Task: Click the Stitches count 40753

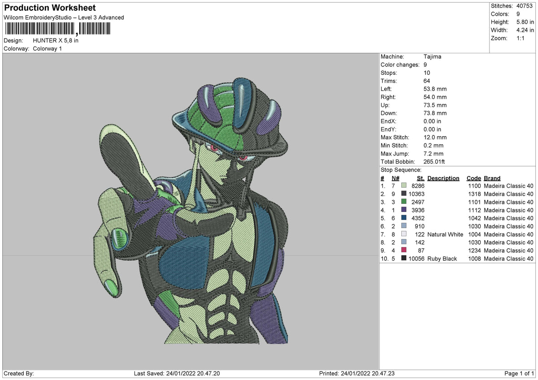Action: pos(525,6)
